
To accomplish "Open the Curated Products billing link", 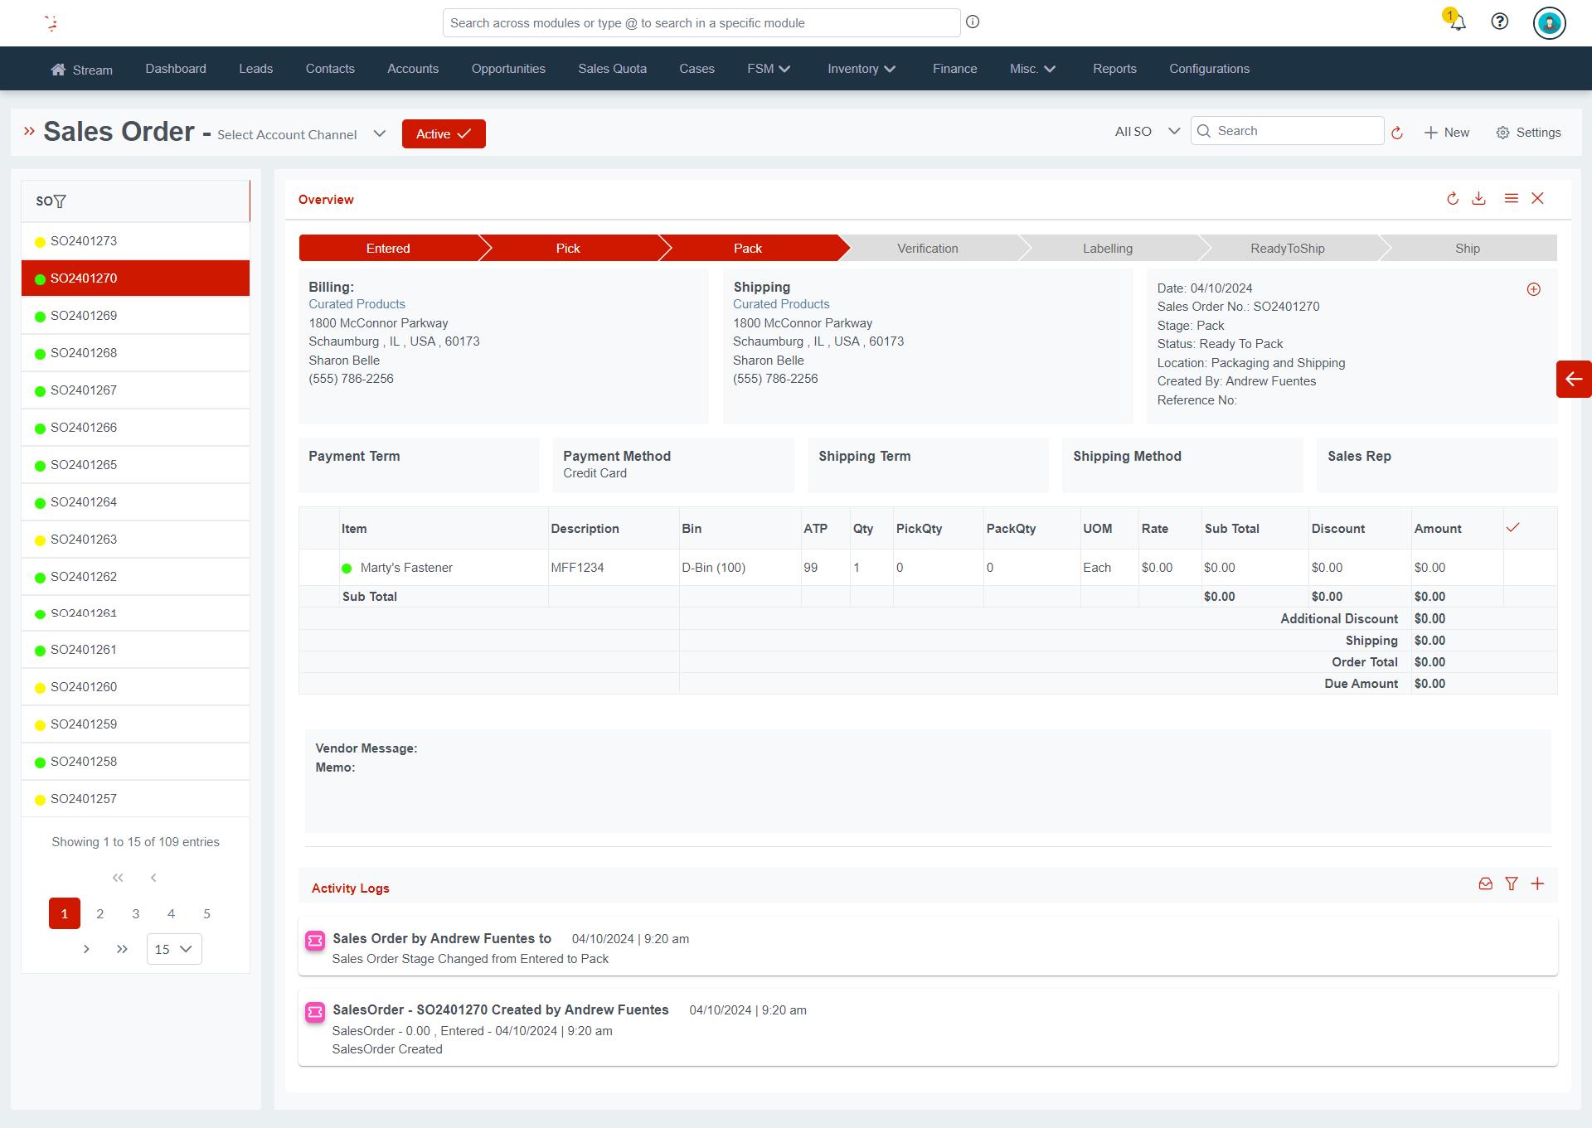I will coord(357,303).
